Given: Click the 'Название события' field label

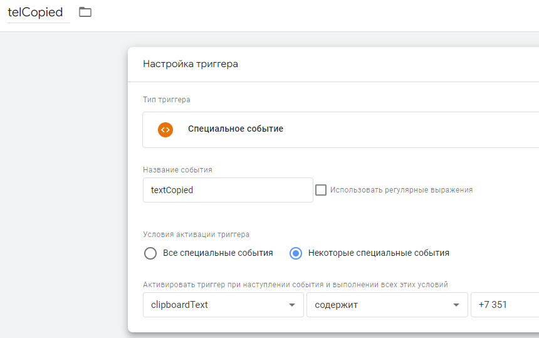Looking at the screenshot, I should [x=177, y=170].
